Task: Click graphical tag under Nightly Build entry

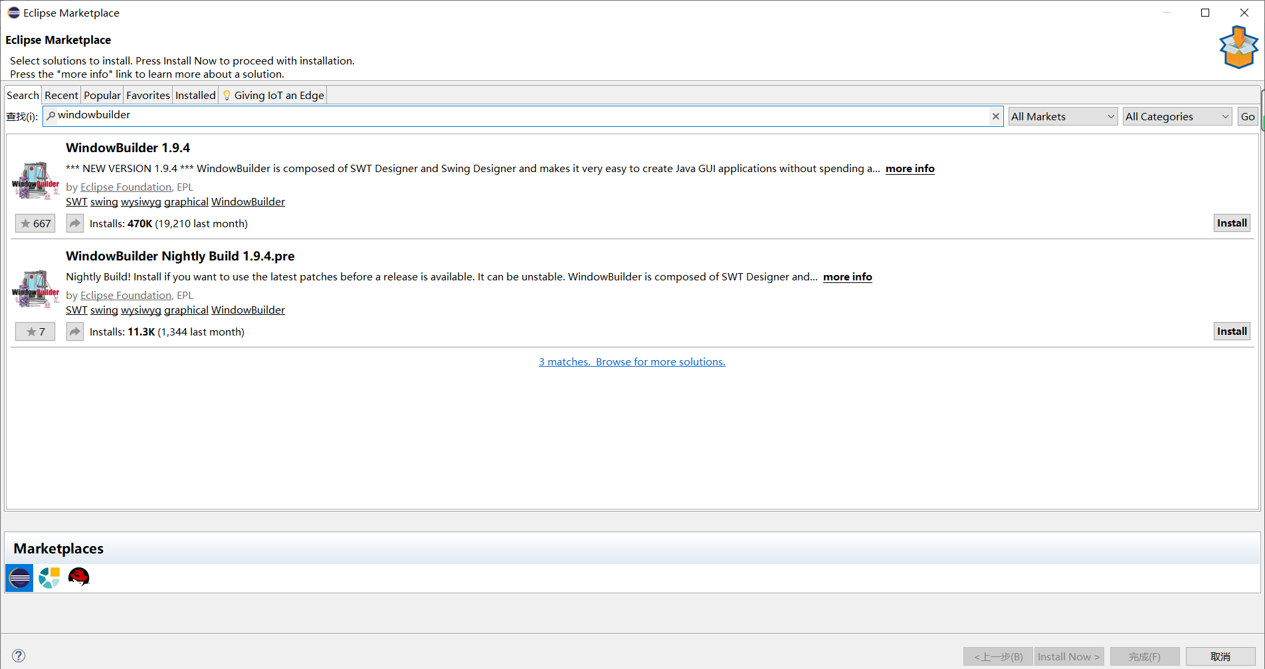Action: pos(186,310)
